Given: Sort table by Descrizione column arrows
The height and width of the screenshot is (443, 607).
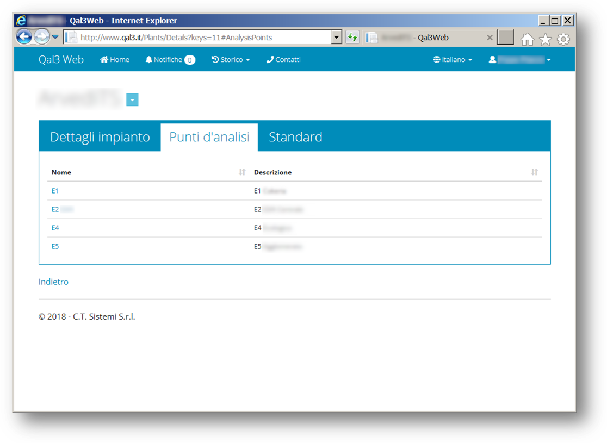Looking at the screenshot, I should click(534, 172).
